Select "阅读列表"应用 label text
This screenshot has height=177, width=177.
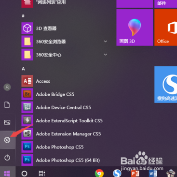point(51,2)
